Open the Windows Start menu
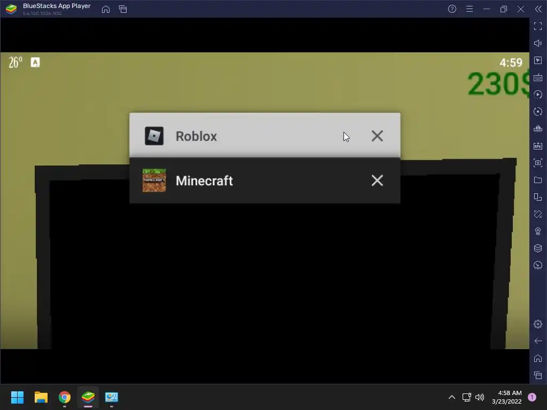547x410 pixels. (17, 397)
